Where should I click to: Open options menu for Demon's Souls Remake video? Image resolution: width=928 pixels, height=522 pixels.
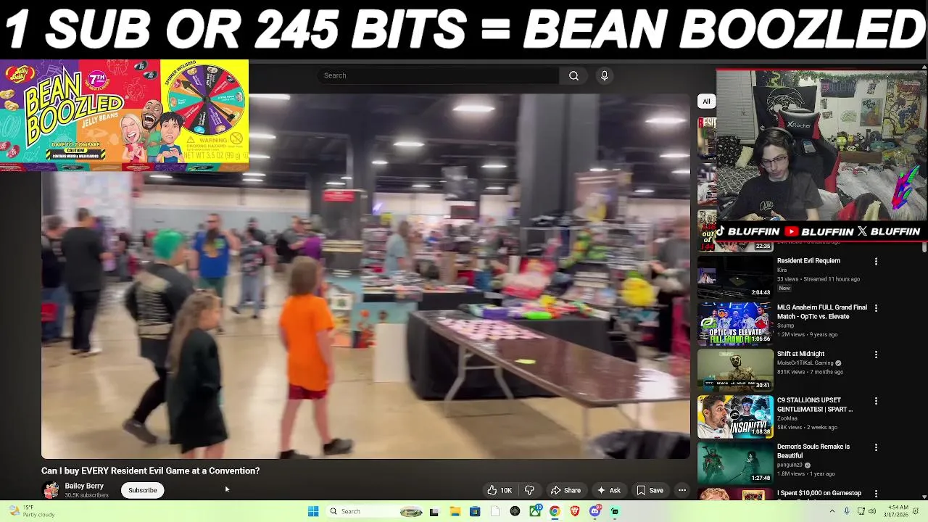click(x=876, y=447)
